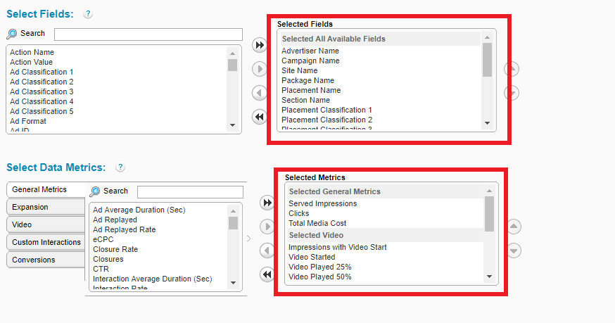Add selected metric with single-right arrow
This screenshot has width=615, height=323.
267,227
